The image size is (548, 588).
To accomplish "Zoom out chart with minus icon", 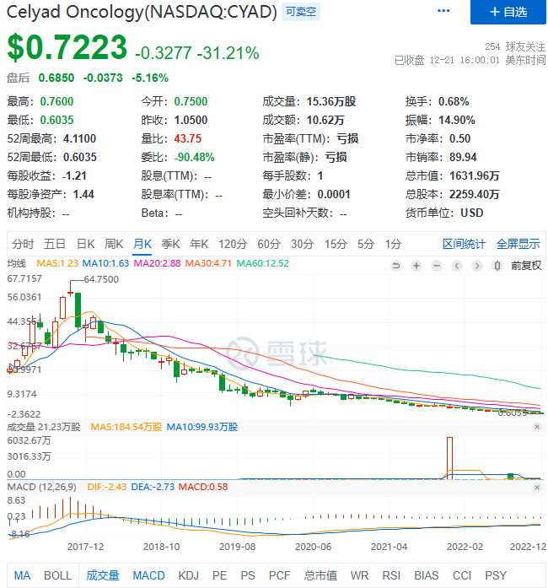I will pyautogui.click(x=437, y=266).
